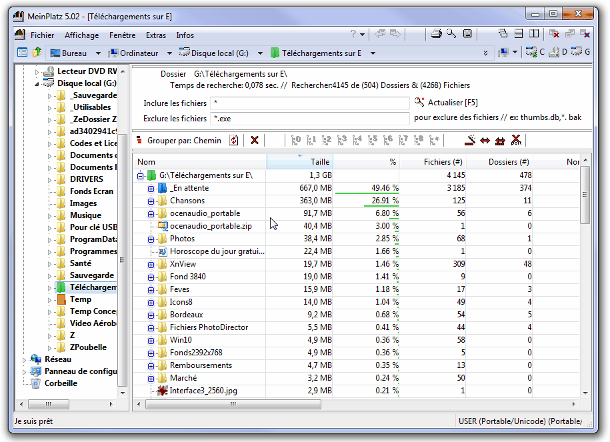Screen dimensions: 610x442
Task: Sort by the Fichiers (#) column header
Action: tap(433, 161)
